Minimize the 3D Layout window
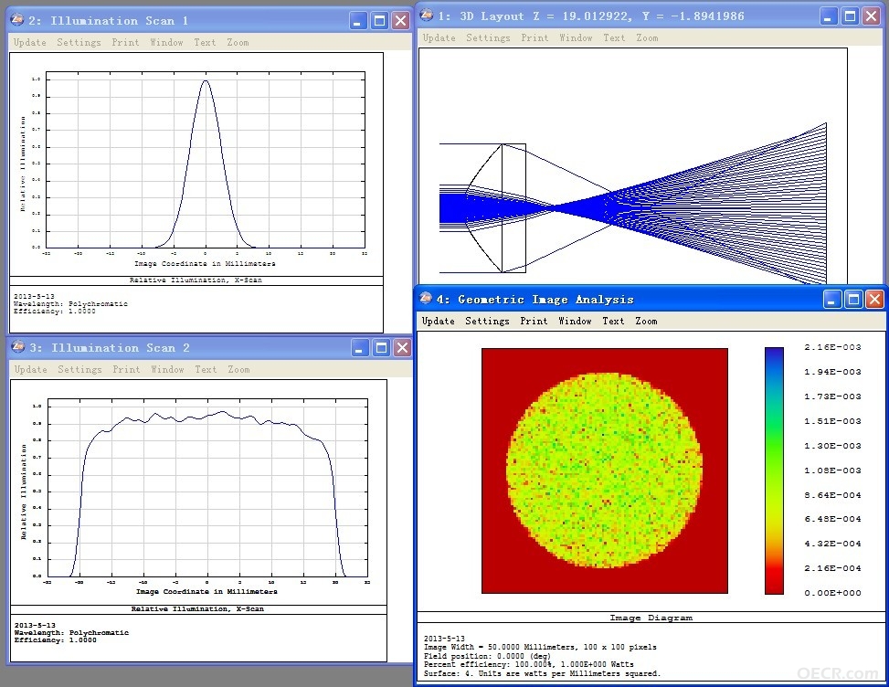 pyautogui.click(x=829, y=16)
